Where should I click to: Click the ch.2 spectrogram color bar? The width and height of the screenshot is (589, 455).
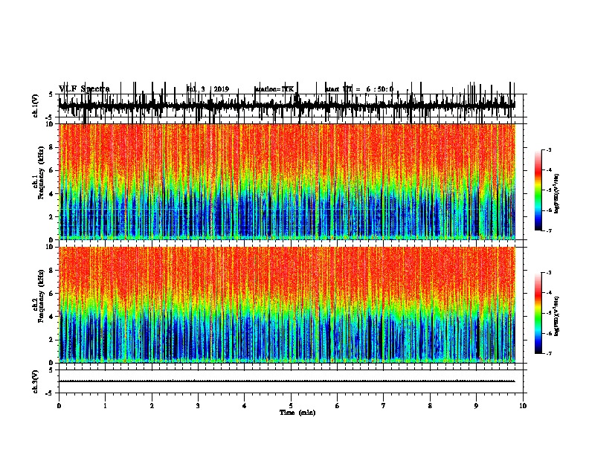tap(538, 313)
